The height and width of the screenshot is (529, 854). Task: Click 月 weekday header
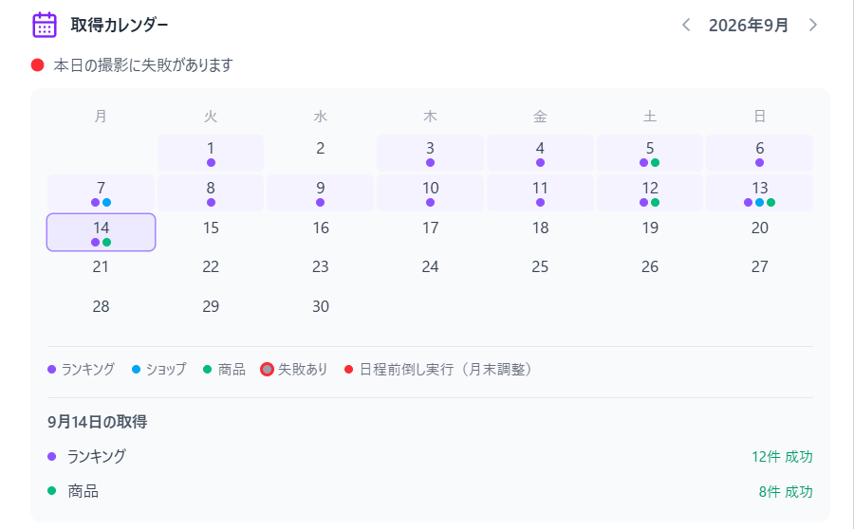pos(101,116)
